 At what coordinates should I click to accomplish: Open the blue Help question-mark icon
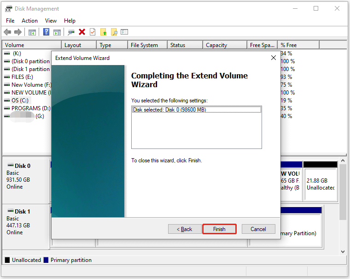tap(46, 32)
